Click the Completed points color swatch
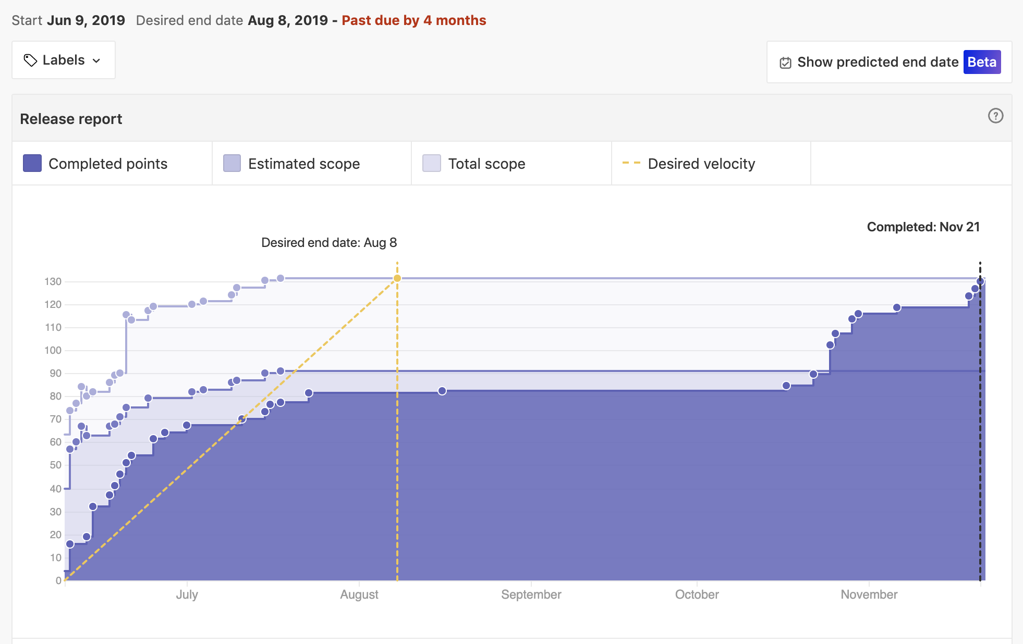 [x=32, y=163]
